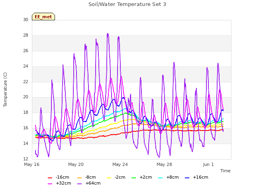Image resolution: width=255 pixels, height=191 pixels.
Task: Click the May 24 x-axis label
Action: click(x=120, y=164)
